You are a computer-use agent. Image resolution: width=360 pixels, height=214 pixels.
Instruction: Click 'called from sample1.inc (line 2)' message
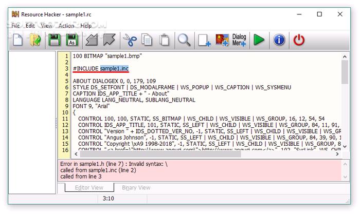point(98,170)
